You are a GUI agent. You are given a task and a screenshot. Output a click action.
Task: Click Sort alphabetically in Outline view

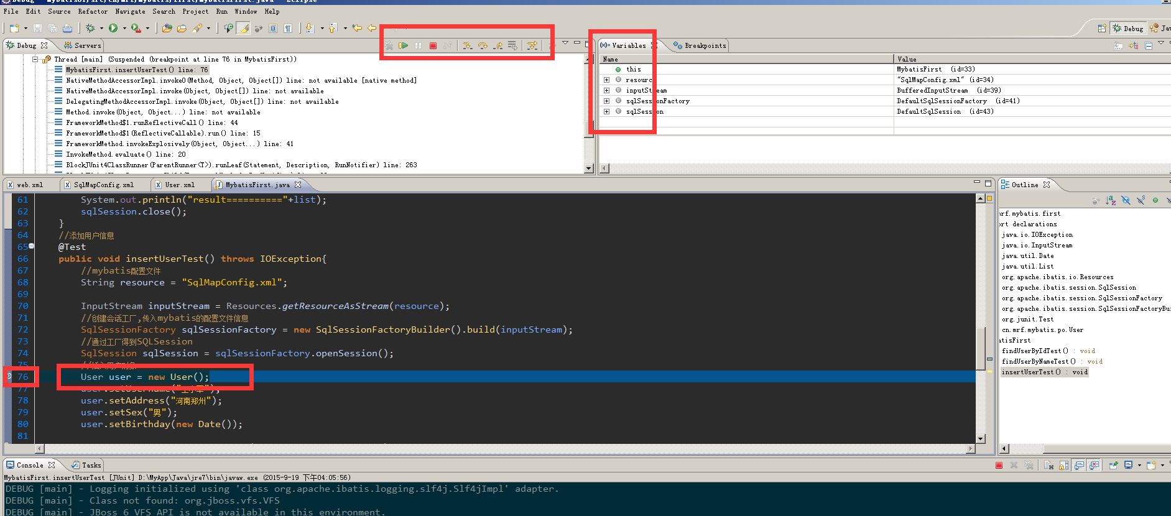click(1111, 200)
